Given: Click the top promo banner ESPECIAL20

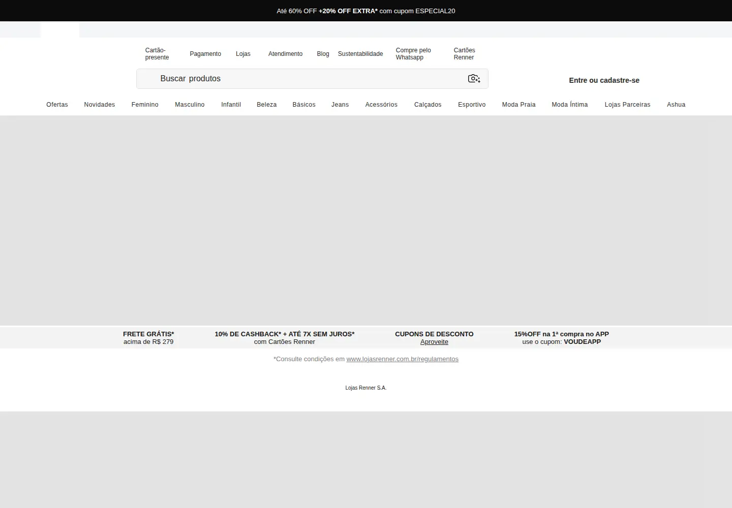Looking at the screenshot, I should [x=366, y=11].
